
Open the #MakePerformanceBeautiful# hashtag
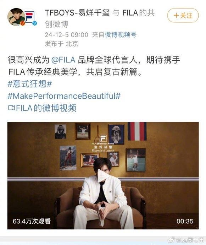click(x=64, y=96)
